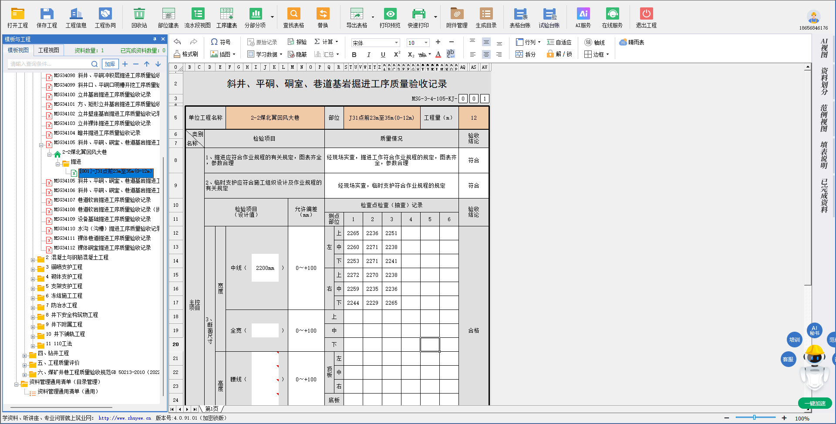Toggle the 解/锁 lock button
Viewport: 836px width, 424px height.
click(x=560, y=54)
